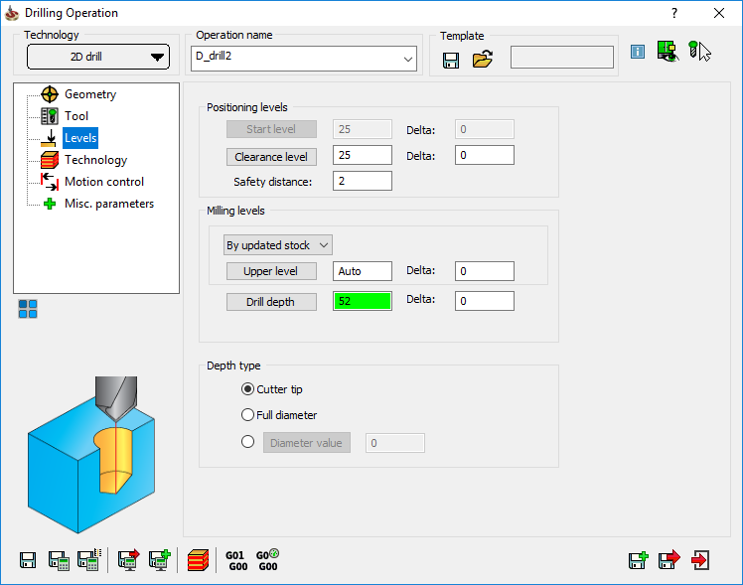Open the load template folder icon

(483, 60)
